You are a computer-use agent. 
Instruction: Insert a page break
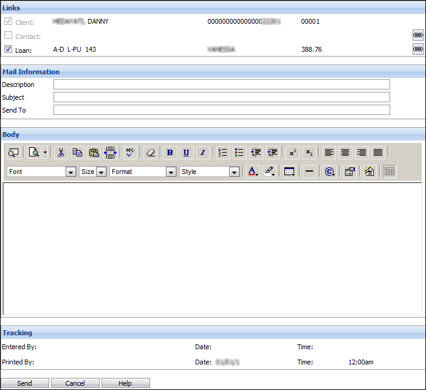(111, 153)
